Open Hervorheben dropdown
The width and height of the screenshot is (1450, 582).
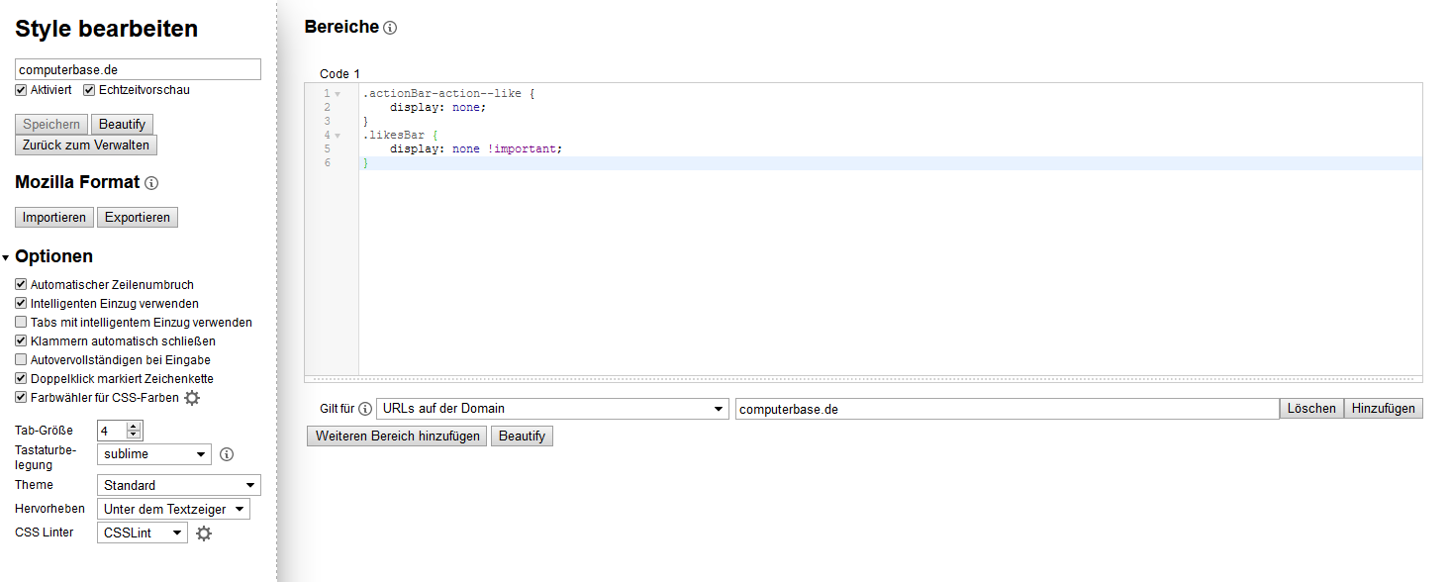click(173, 509)
